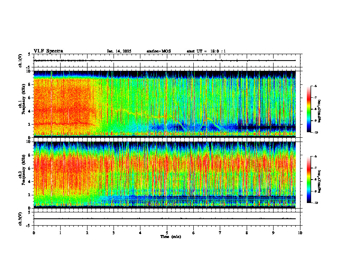Click the '8' tick on the time axis
The width and height of the screenshot is (338, 261).
pyautogui.click(x=247, y=233)
